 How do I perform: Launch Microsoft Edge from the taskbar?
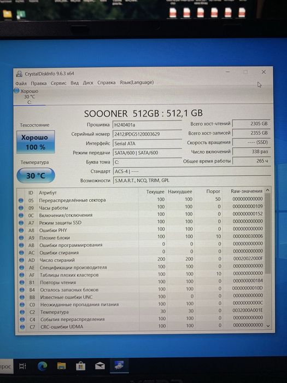[43, 366]
